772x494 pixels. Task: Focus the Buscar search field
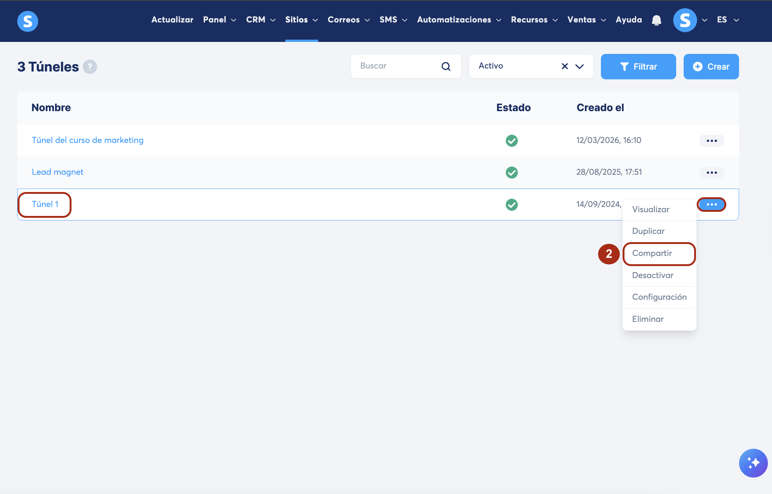pos(397,66)
